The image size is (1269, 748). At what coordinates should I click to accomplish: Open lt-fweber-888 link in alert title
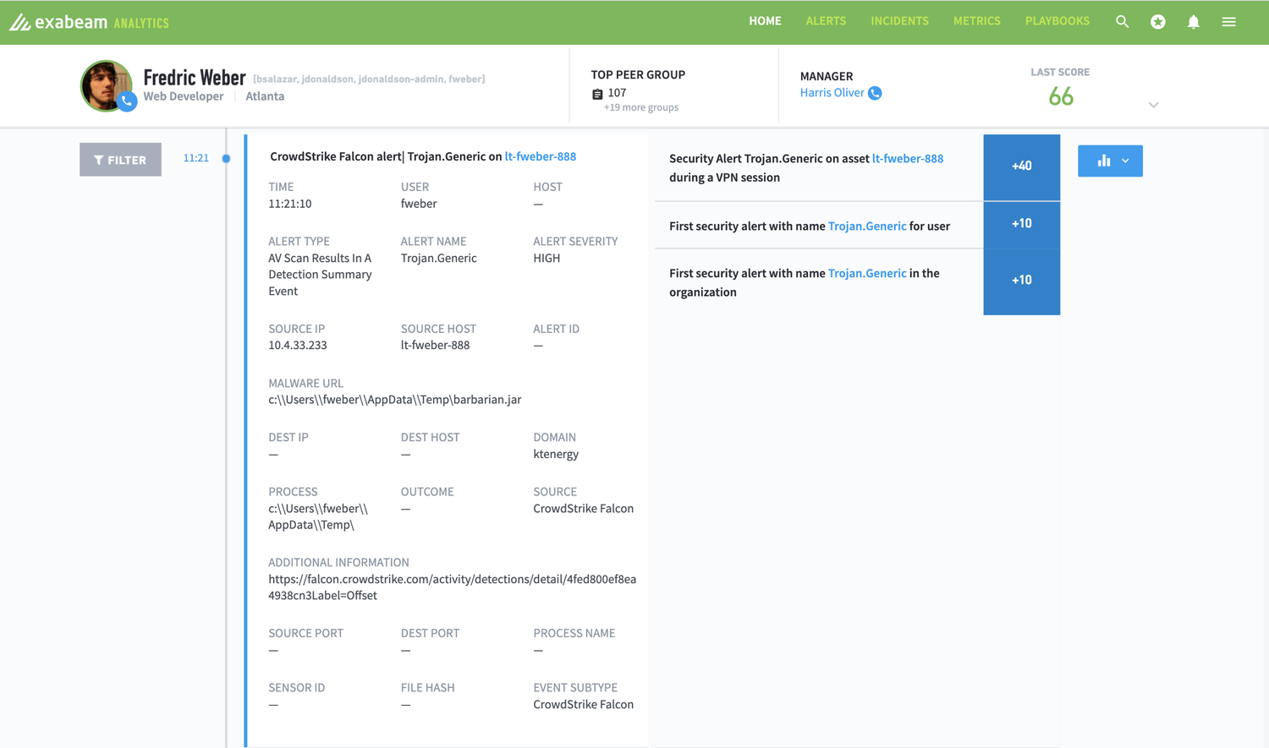(x=540, y=156)
